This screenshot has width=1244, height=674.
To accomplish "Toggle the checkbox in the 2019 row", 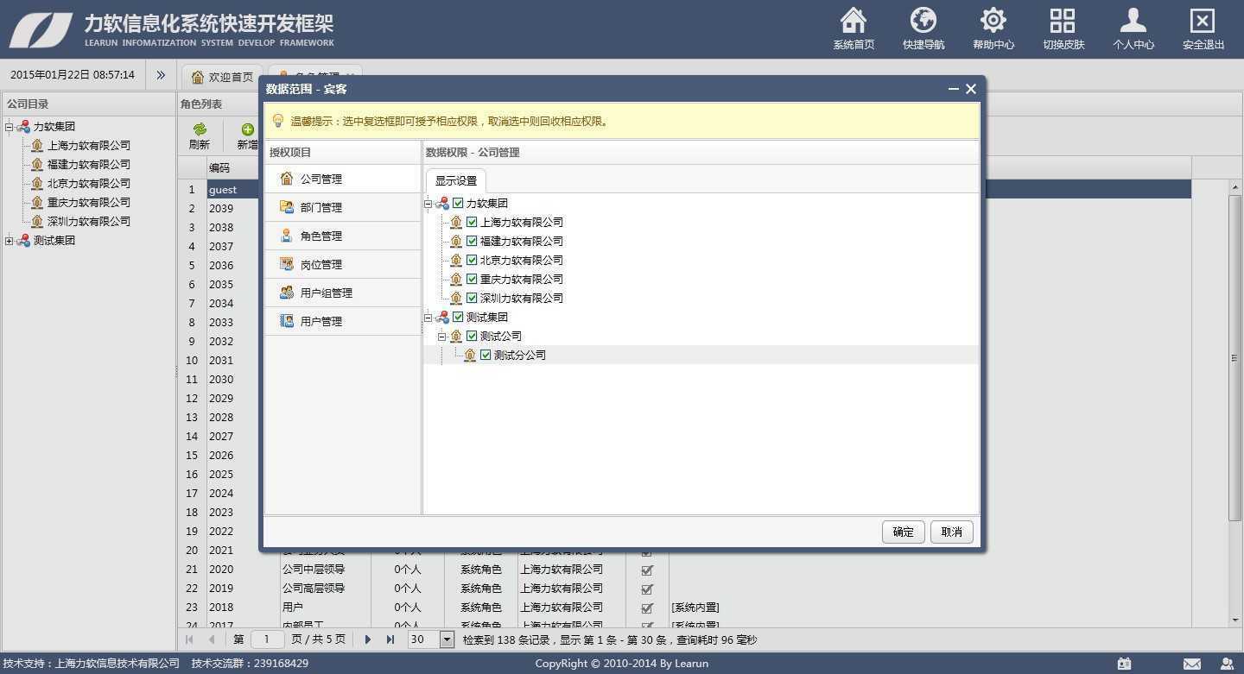I will (647, 589).
